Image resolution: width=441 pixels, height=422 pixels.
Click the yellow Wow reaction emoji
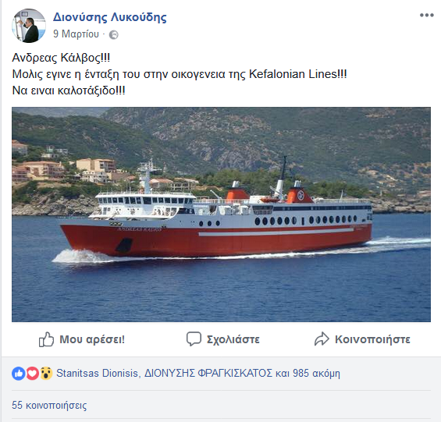[46, 374]
